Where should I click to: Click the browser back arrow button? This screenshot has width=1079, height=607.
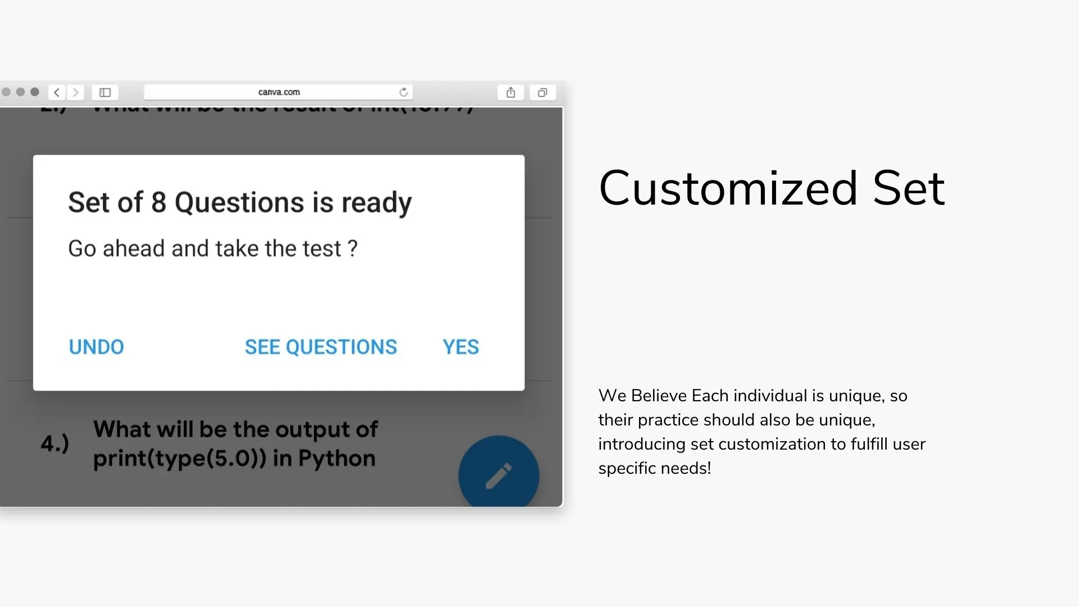(x=57, y=92)
